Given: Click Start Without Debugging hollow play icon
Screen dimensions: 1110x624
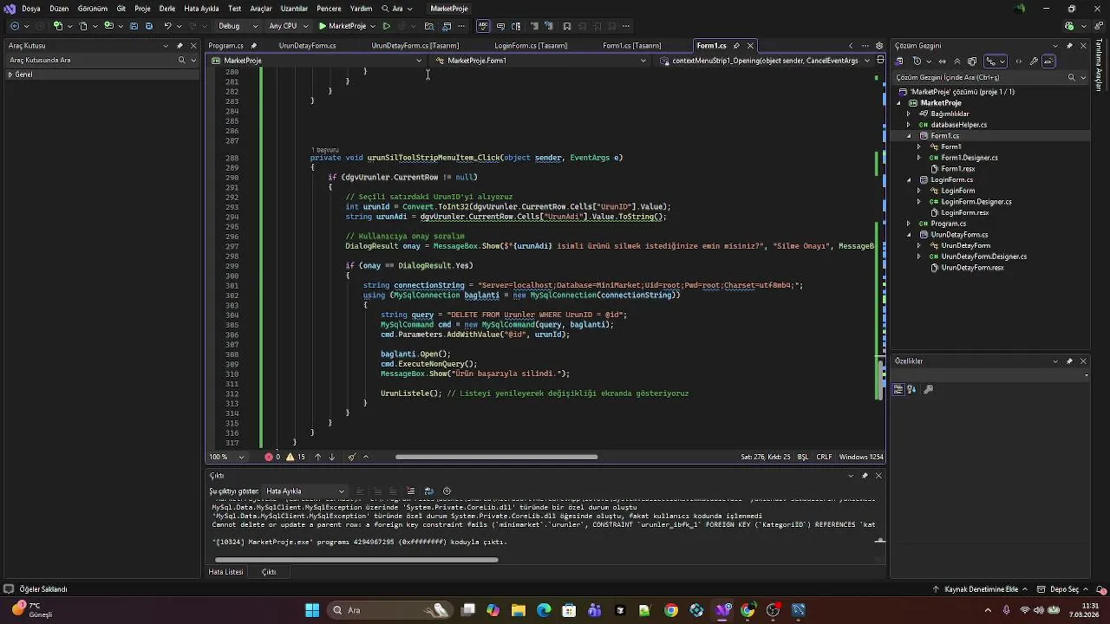Looking at the screenshot, I should [x=387, y=26].
